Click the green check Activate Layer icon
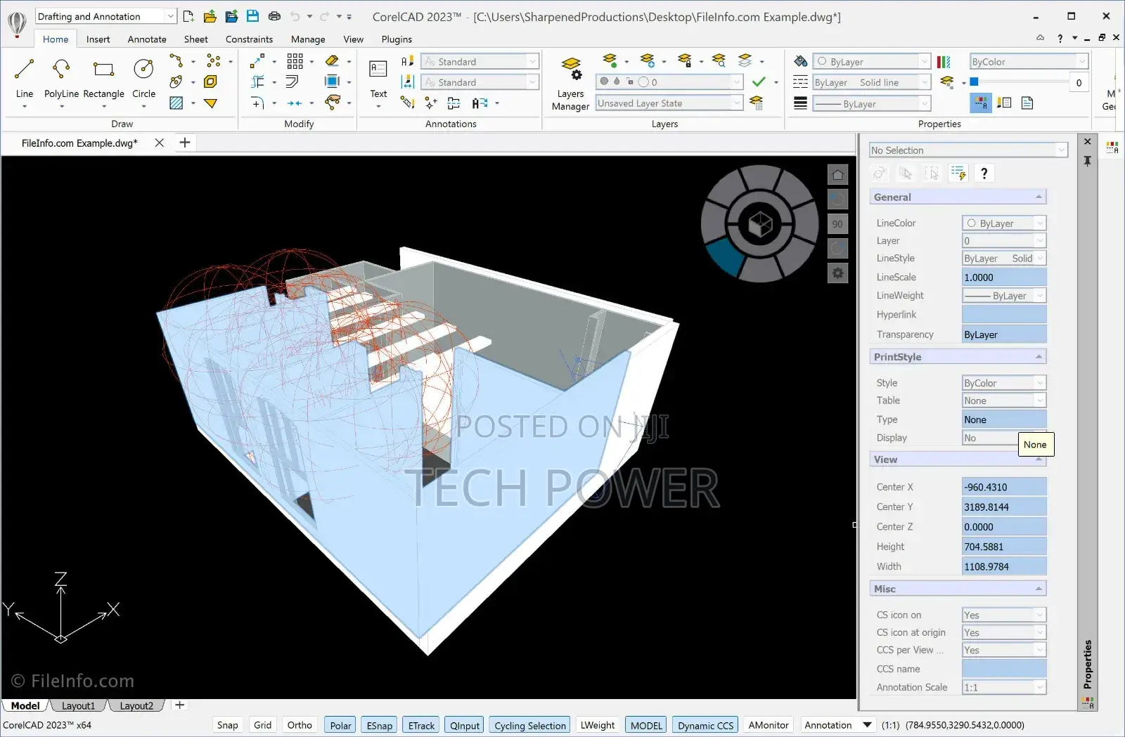 (759, 82)
